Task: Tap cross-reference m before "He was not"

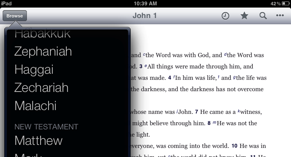Action: pyautogui.click(x=214, y=123)
